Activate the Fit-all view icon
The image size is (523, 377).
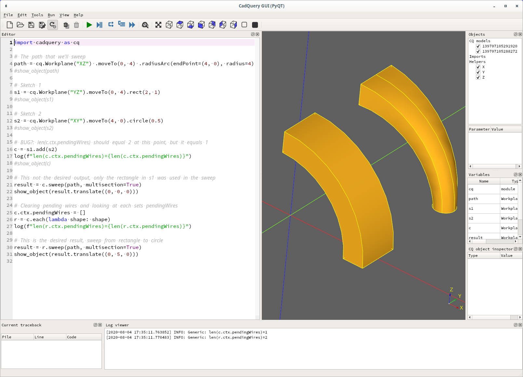coord(158,25)
